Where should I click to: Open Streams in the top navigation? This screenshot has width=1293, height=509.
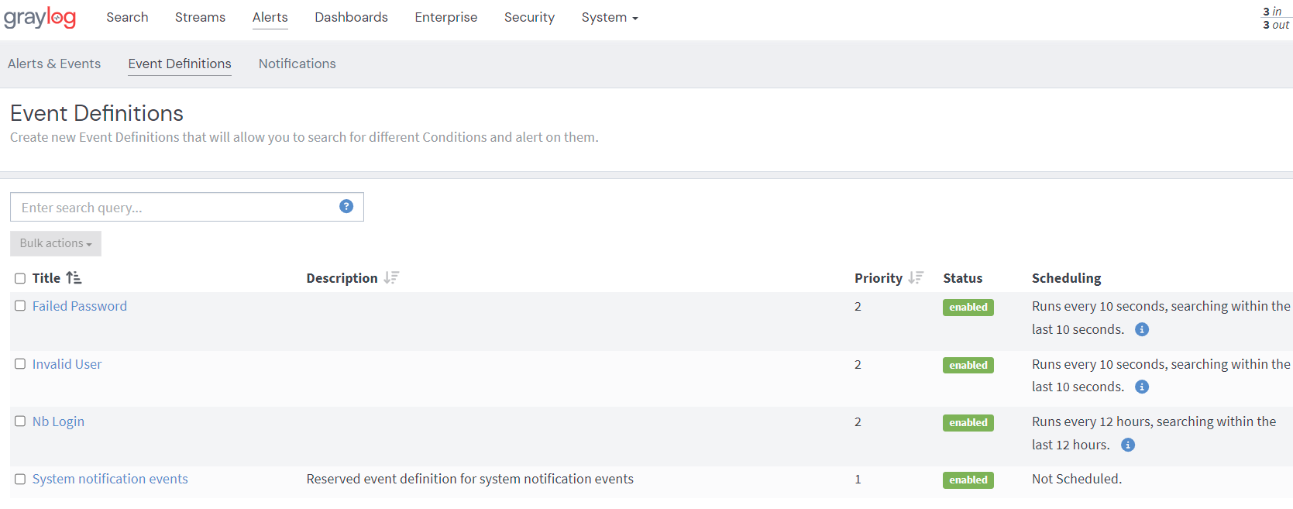pyautogui.click(x=200, y=17)
